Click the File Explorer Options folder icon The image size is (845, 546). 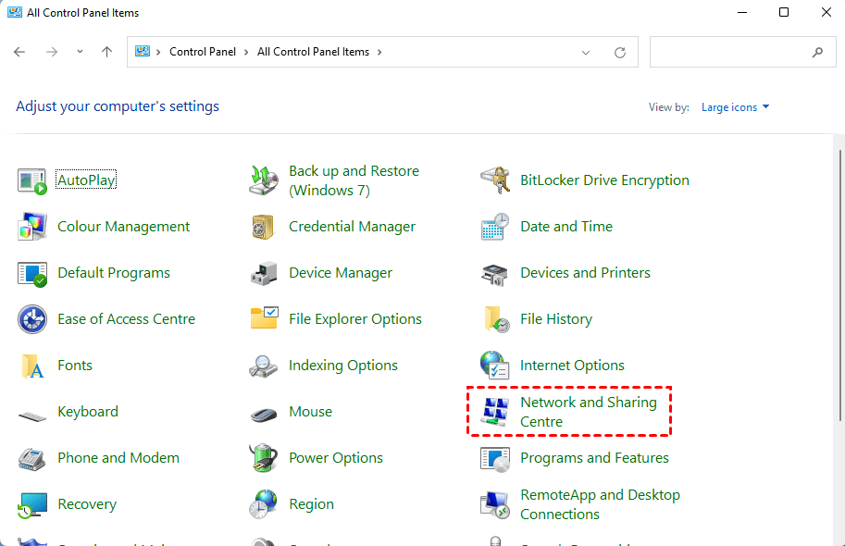point(264,318)
